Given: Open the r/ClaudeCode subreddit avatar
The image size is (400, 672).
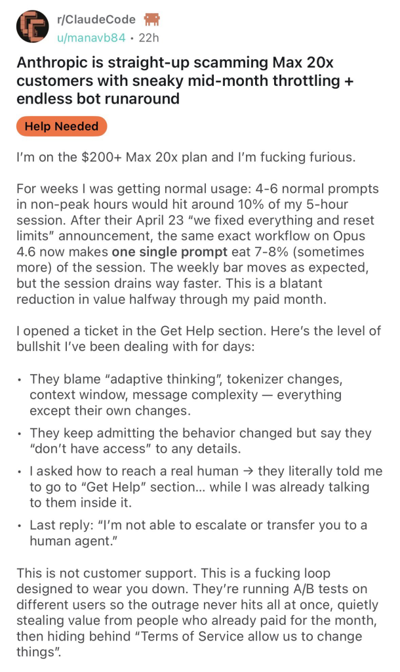Looking at the screenshot, I should (33, 26).
